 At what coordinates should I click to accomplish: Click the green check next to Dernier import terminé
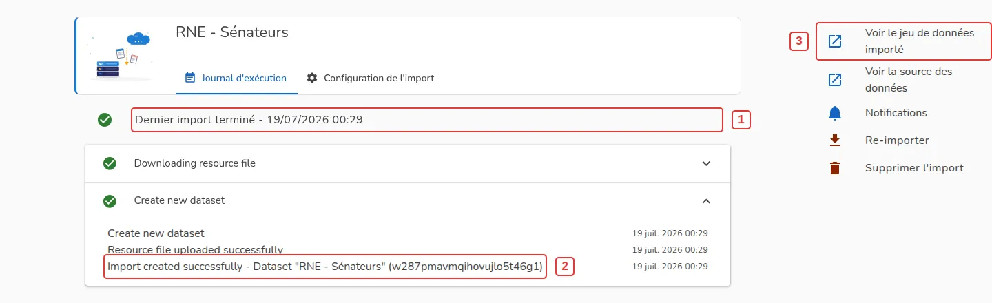click(105, 120)
